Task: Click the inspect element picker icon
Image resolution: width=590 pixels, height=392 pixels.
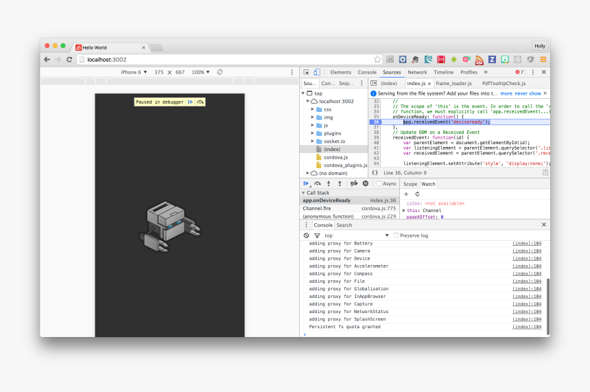Action: 306,72
